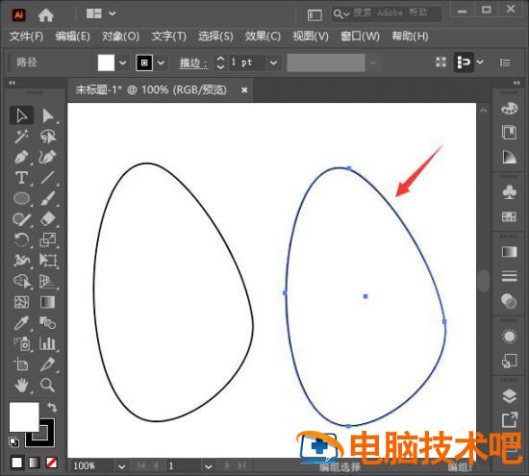Click the stroke weight stepper arrows
The image size is (529, 476).
220,63
